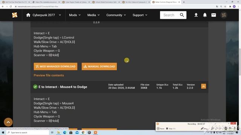This screenshot has height=135, width=241.
Task: Click the nexusmods.com address bar
Action: click(x=114, y=7)
